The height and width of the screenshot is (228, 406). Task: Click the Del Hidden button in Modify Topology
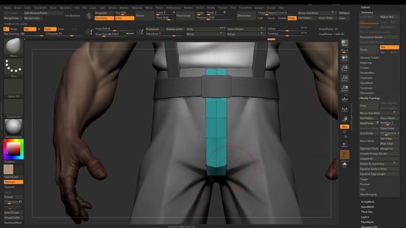tap(369, 118)
